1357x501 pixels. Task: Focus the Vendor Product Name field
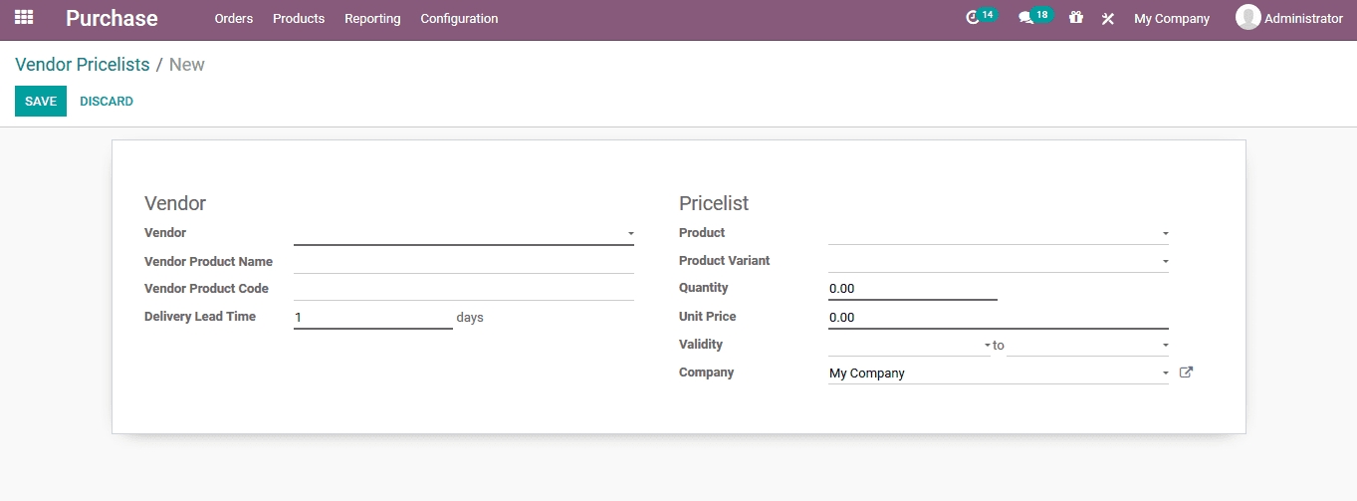463,262
